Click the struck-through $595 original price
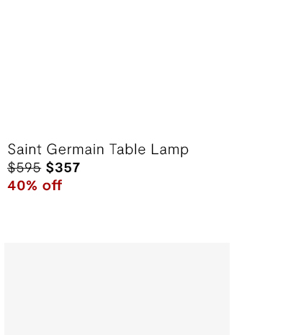The height and width of the screenshot is (335, 288). 24,167
